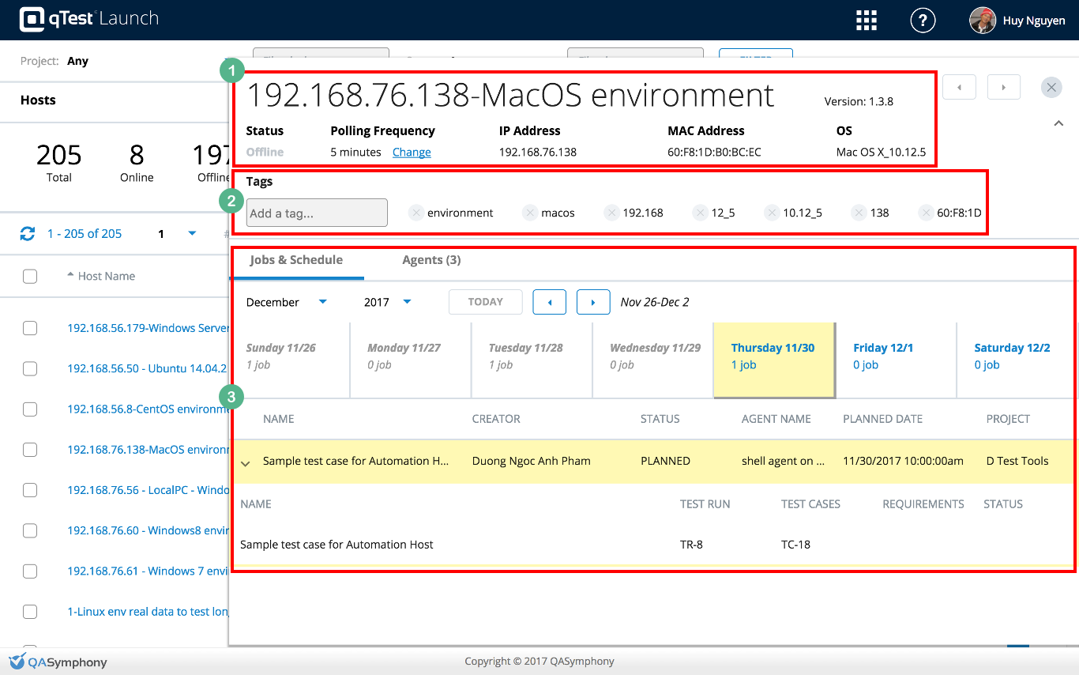Click the help question mark icon

pyautogui.click(x=923, y=21)
